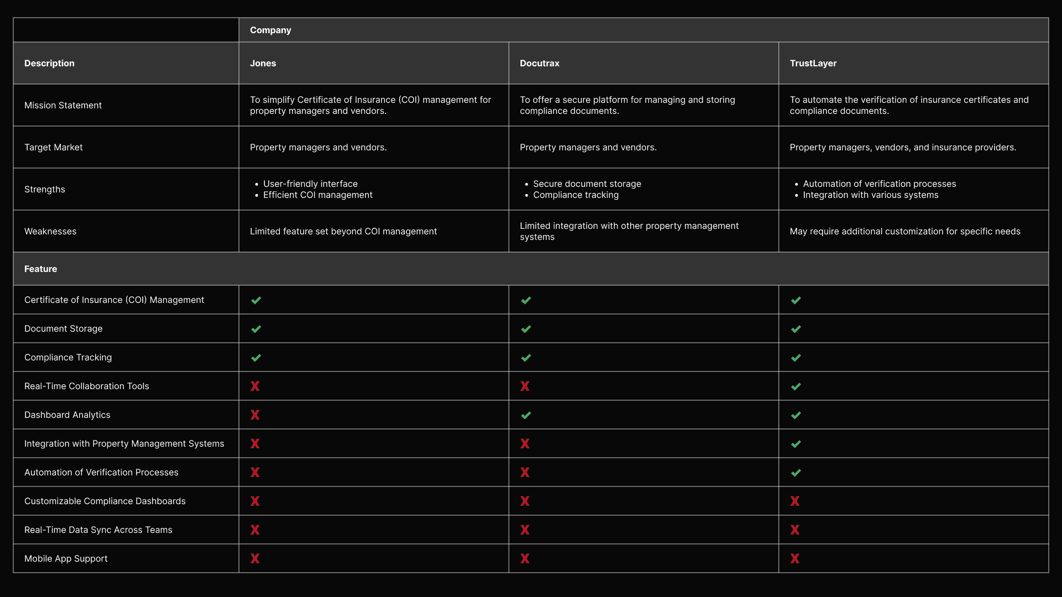This screenshot has width=1062, height=597.
Task: Click Docutrax checkmark in Compliance Tracking feature row
Action: 526,358
